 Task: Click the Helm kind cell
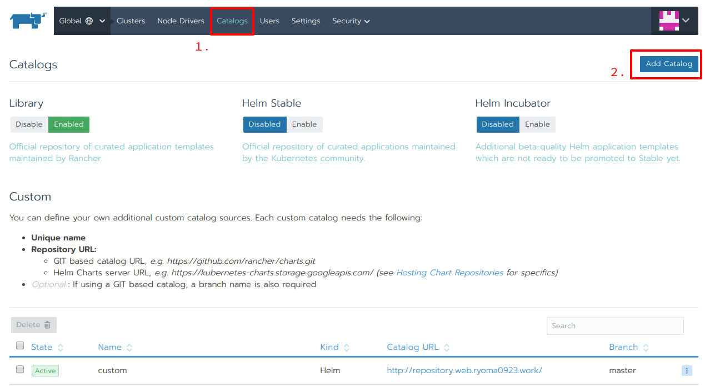point(330,370)
